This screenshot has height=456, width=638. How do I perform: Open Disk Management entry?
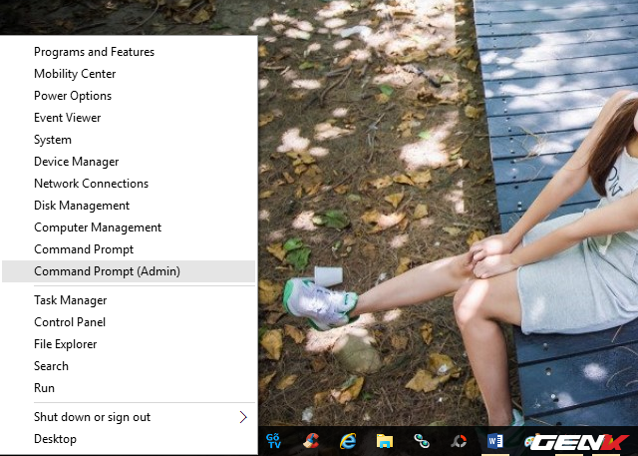click(129, 206)
